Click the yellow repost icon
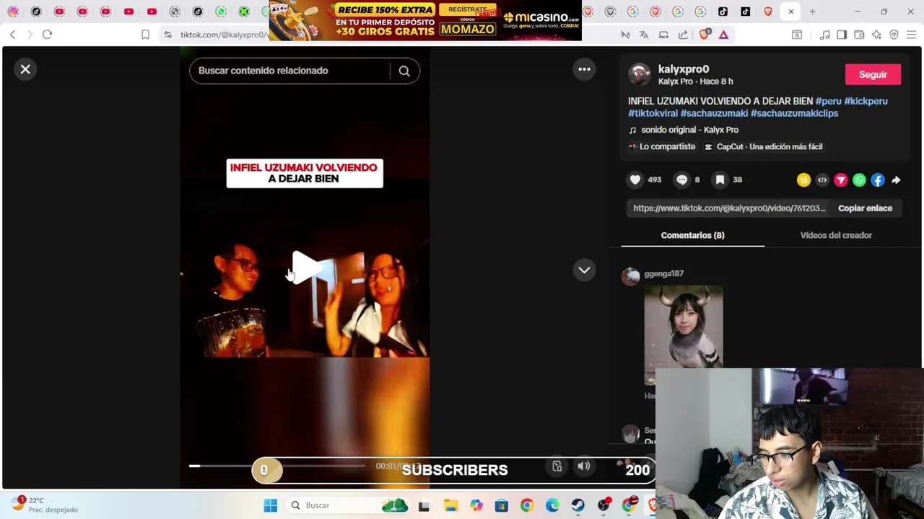Image resolution: width=924 pixels, height=519 pixels. [803, 180]
